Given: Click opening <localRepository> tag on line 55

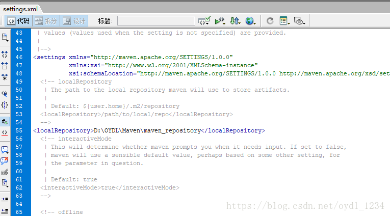Looking at the screenshot, I should click(x=63, y=131).
